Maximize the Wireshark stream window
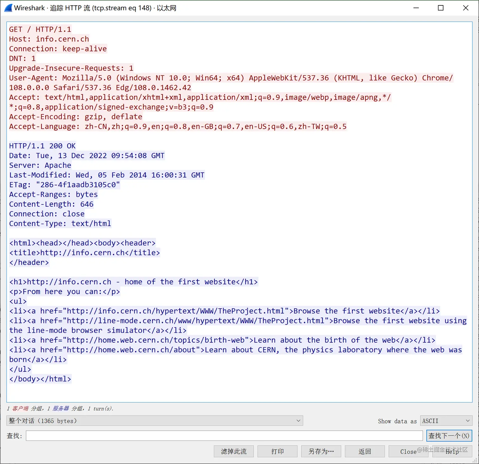 441,8
